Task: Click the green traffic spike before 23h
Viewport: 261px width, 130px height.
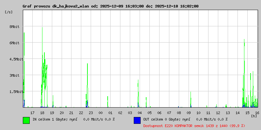Action: [87, 85]
